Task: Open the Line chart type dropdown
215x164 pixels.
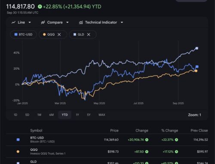Action: point(21,22)
